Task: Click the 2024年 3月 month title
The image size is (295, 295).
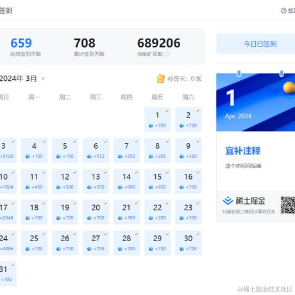Action: coord(19,79)
